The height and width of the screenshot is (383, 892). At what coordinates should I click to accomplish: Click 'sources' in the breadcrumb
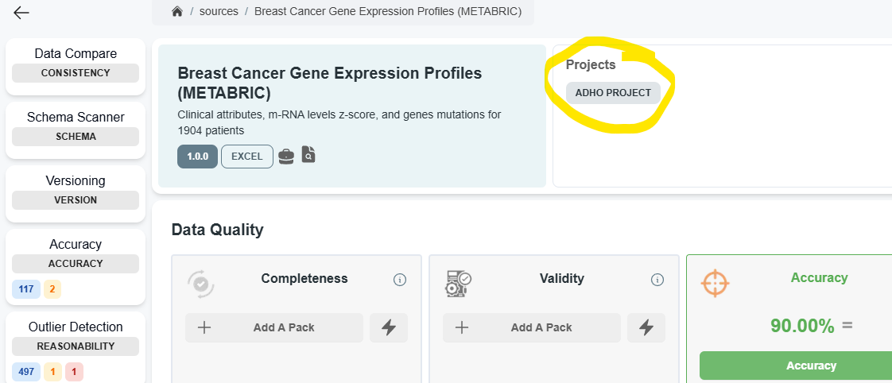pyautogui.click(x=219, y=12)
